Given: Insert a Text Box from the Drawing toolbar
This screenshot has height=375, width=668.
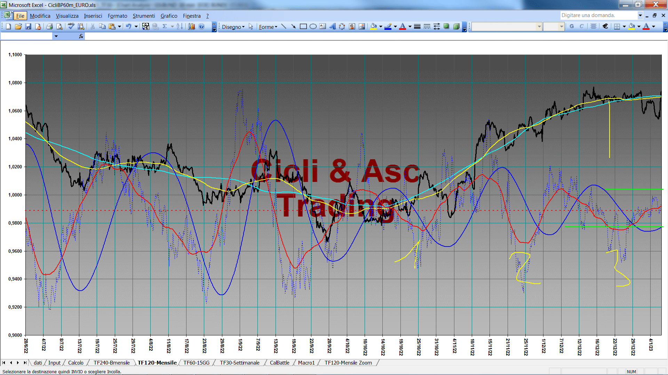Looking at the screenshot, I should [x=323, y=26].
